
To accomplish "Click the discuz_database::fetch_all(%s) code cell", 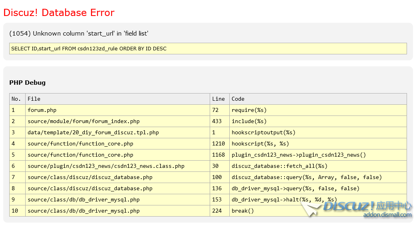I will pos(279,166).
